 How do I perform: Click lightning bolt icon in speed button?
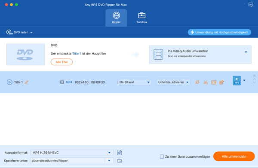(192, 32)
